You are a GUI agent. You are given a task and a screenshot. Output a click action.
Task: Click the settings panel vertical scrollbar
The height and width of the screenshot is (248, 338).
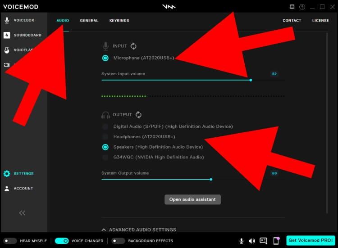pyautogui.click(x=327, y=123)
